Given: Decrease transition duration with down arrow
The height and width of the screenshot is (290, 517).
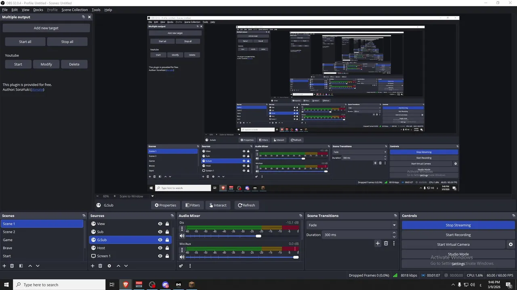Looking at the screenshot, I should tap(394, 237).
